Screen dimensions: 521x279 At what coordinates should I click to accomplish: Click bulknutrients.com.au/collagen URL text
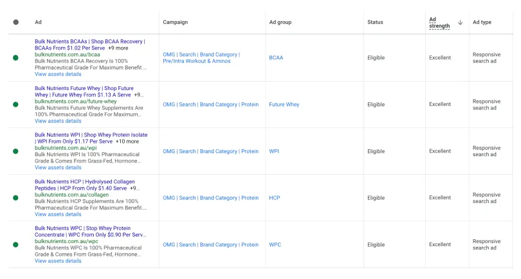pyautogui.click(x=72, y=195)
